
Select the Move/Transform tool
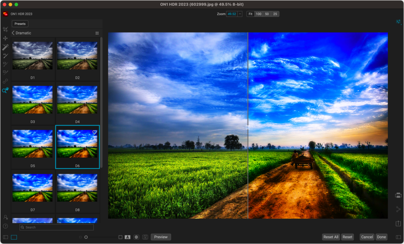5,38
